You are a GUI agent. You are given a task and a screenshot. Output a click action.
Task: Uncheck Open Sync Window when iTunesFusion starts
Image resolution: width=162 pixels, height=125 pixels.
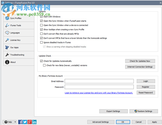pos(41,21)
